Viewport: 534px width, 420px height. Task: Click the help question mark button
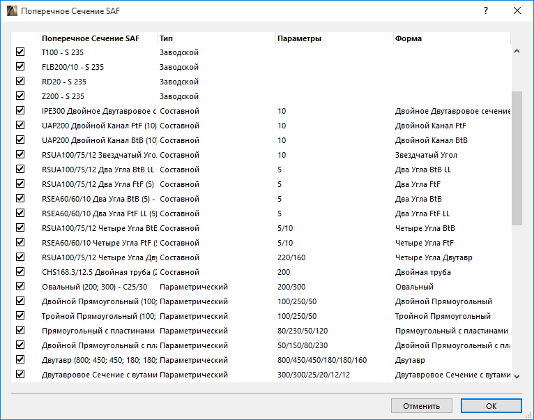pos(485,11)
